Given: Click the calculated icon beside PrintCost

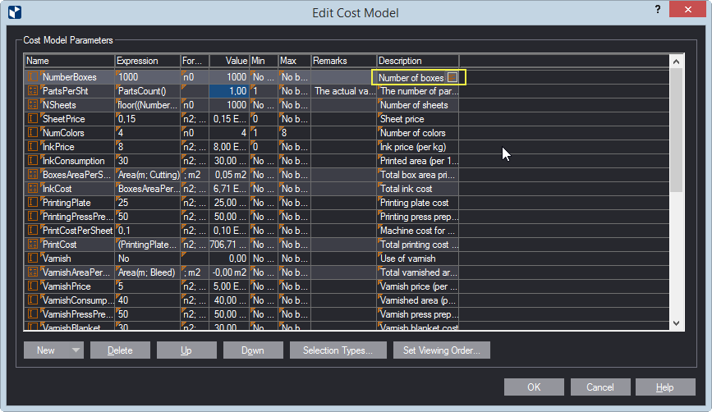Looking at the screenshot, I should (33, 245).
